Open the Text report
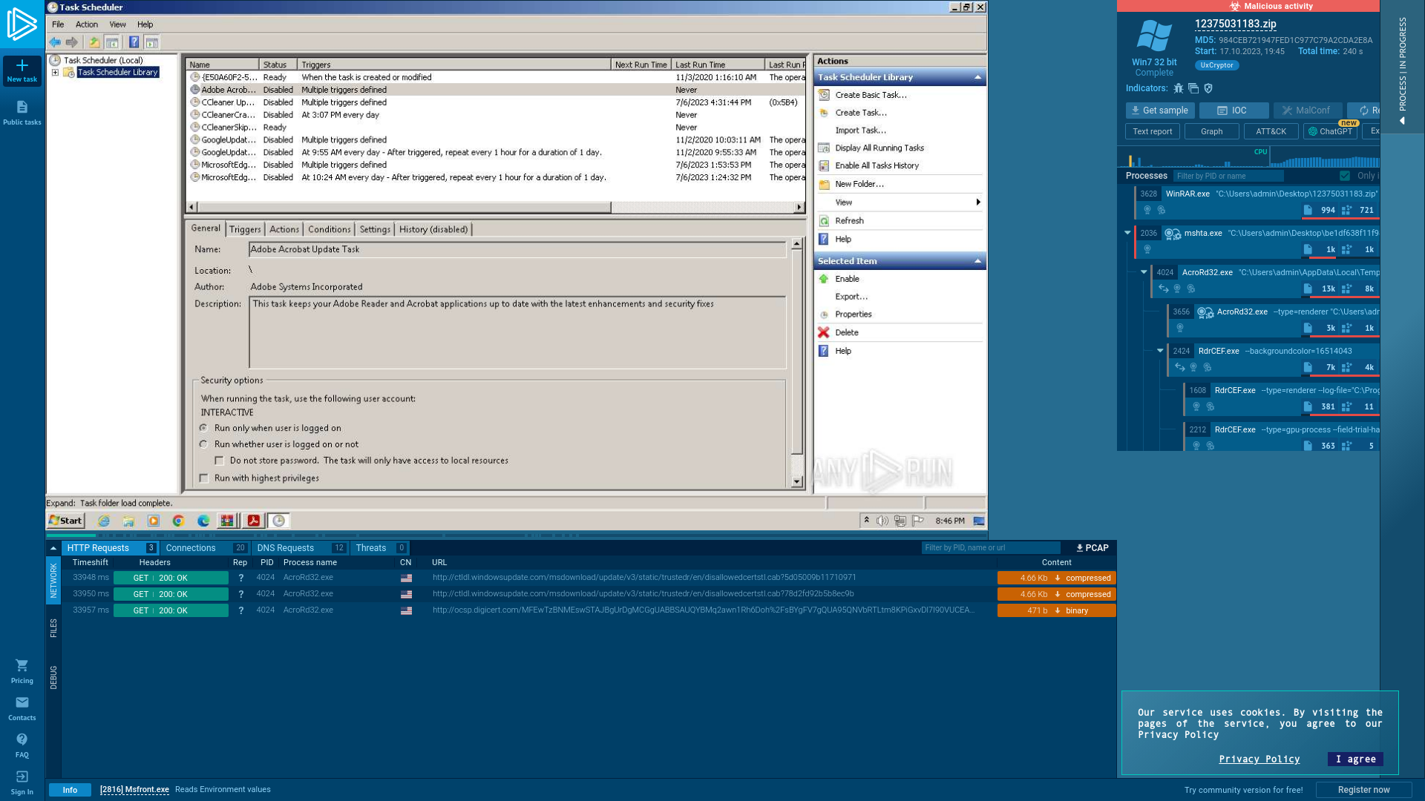Screen dimensions: 1425x801 click(x=1153, y=131)
